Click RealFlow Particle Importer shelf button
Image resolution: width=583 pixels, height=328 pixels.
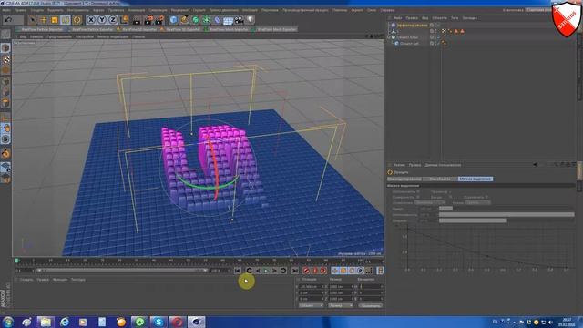tap(39, 29)
